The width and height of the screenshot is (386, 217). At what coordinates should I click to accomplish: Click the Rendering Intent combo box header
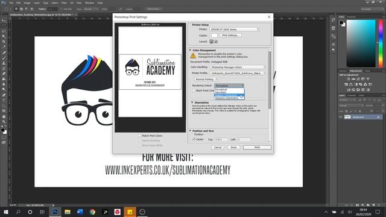(229, 86)
